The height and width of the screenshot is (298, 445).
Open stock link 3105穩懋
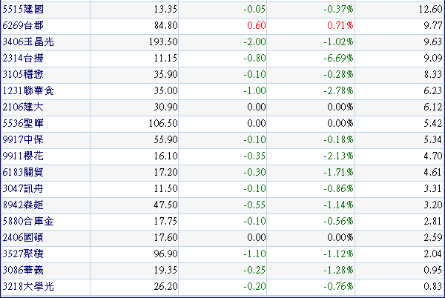23,75
